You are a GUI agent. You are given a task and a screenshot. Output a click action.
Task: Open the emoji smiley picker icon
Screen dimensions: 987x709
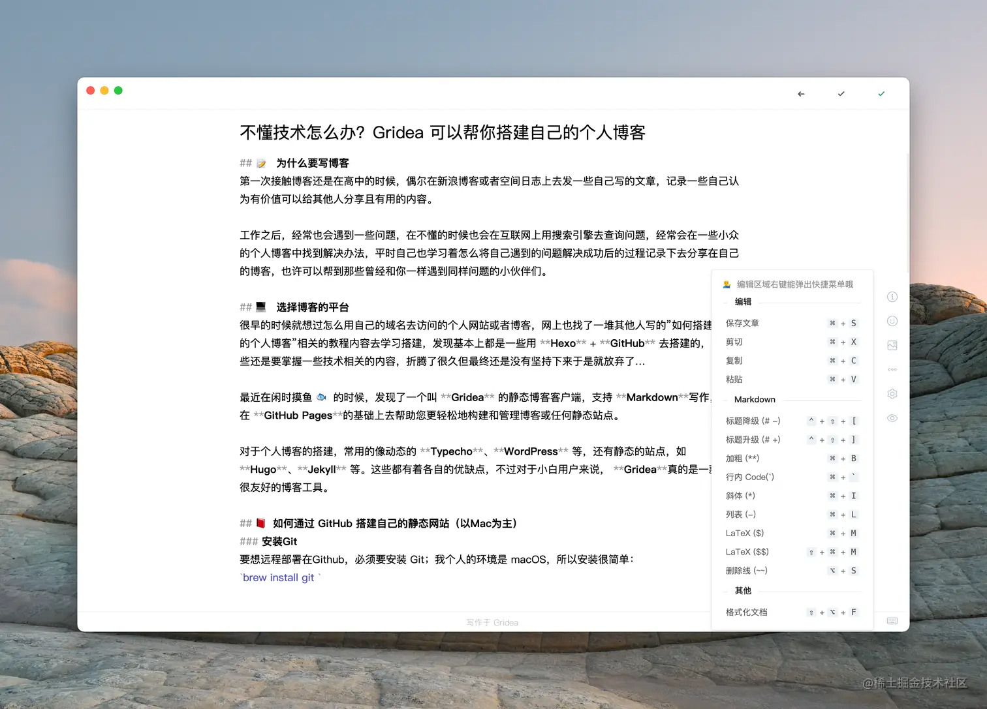click(892, 321)
